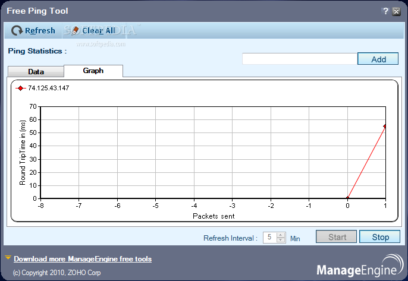Click the Ping Statistics label
Viewport: 408px width, 281px height.
tap(37, 51)
